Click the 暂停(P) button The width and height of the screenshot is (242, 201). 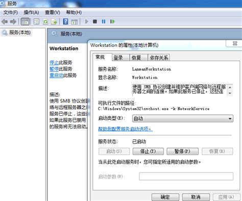182,151
